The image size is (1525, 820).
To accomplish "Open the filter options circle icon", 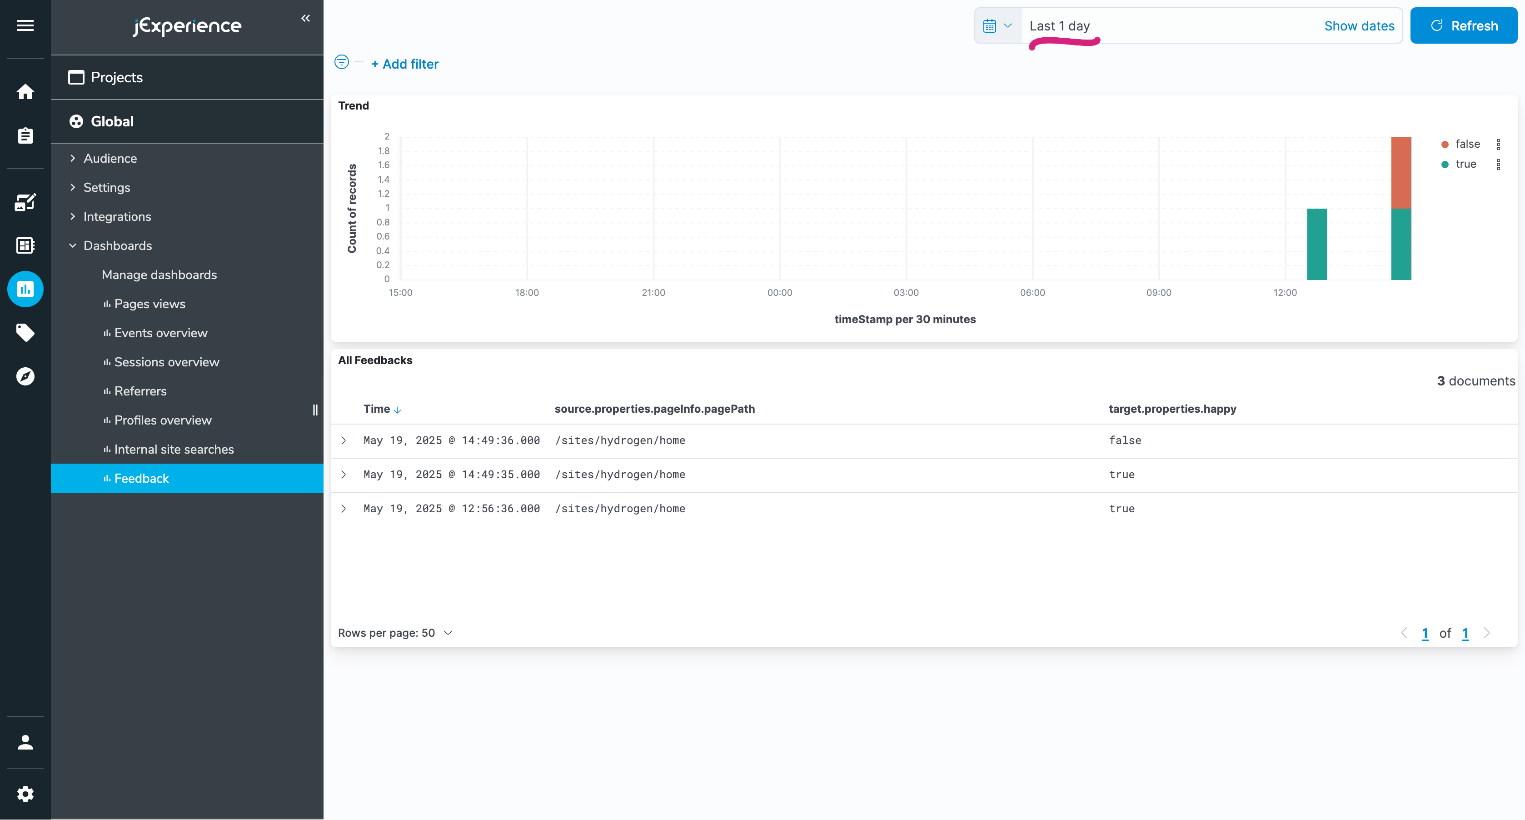I will pos(342,62).
